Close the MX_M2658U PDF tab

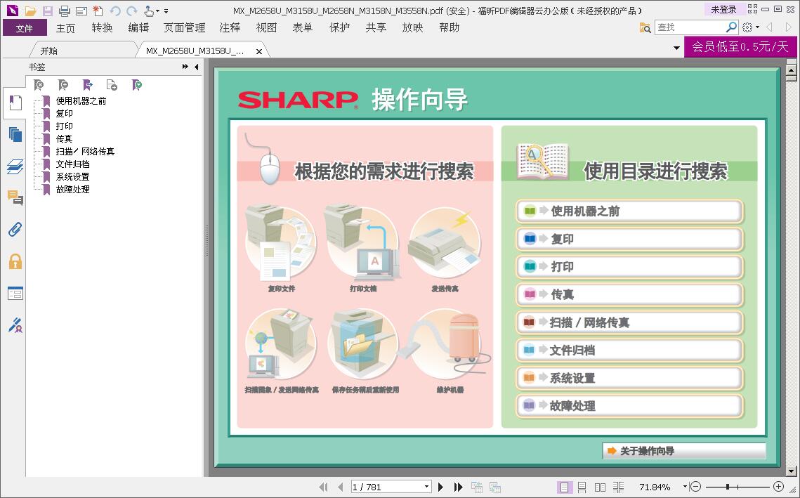[259, 51]
